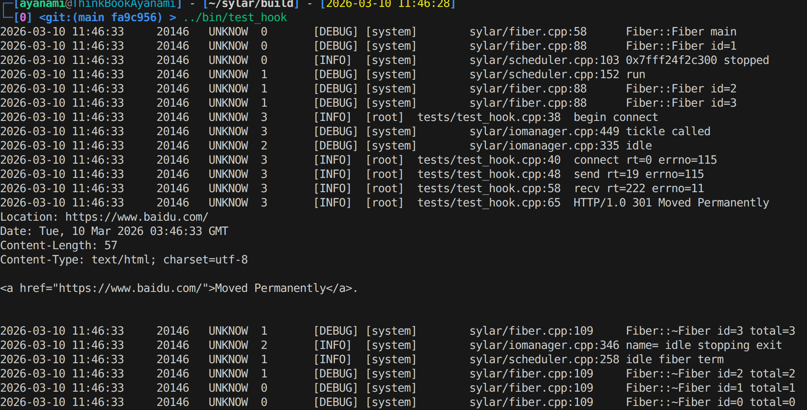Click the sylar/iomanager.cpp:346 file reference
807x410 pixels.
544,345
